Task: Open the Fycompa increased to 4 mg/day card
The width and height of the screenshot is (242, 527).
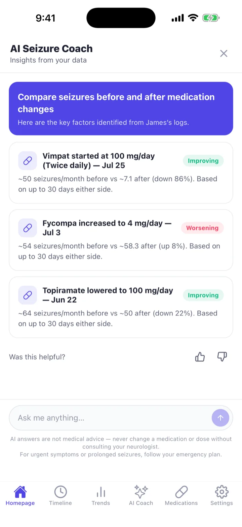Action: click(x=121, y=240)
